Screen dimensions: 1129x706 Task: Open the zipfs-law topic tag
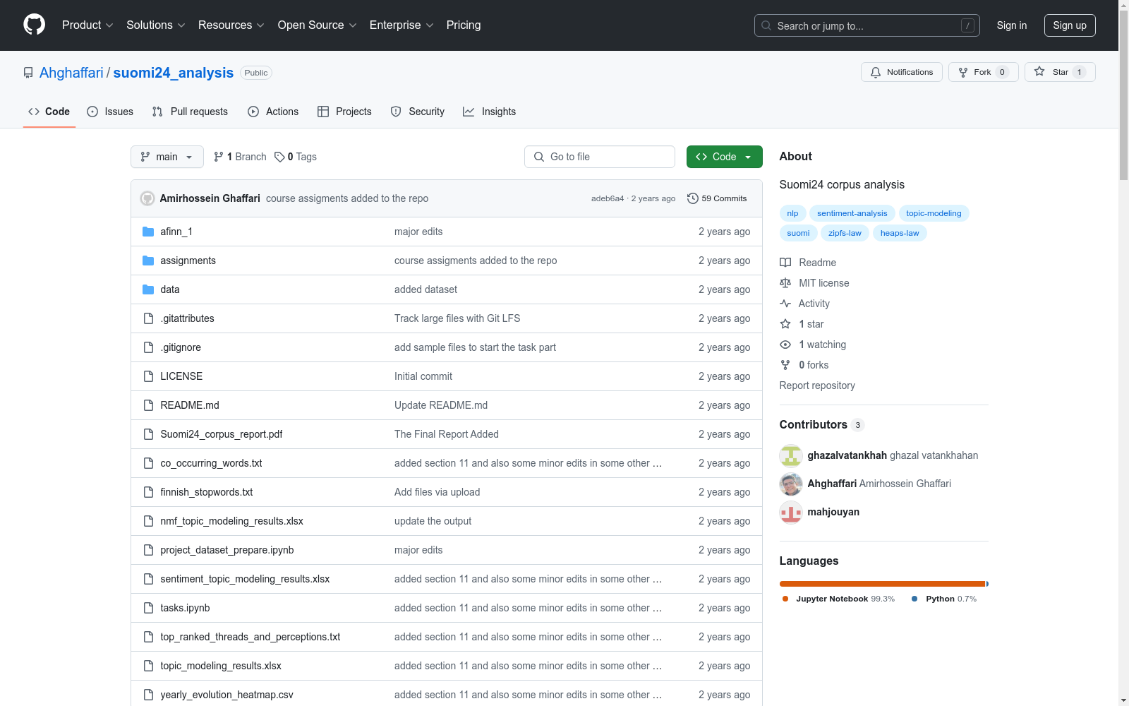coord(845,233)
